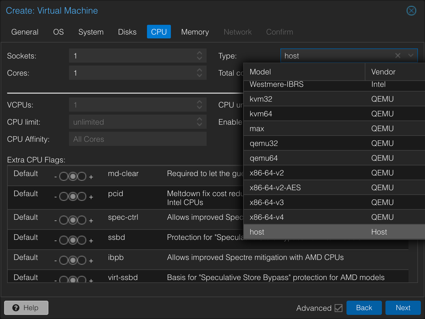Increase the Sockets value with spinner arrow
425x319 pixels.
(200, 53)
